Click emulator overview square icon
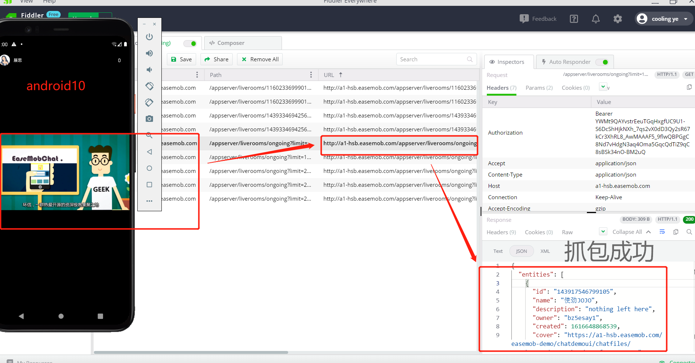 coord(149,185)
